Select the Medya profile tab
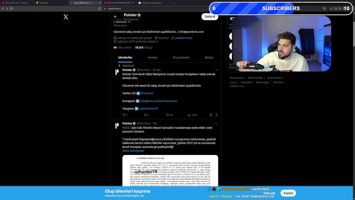Image resolution: width=355 pixels, height=200 pixels. click(209, 57)
